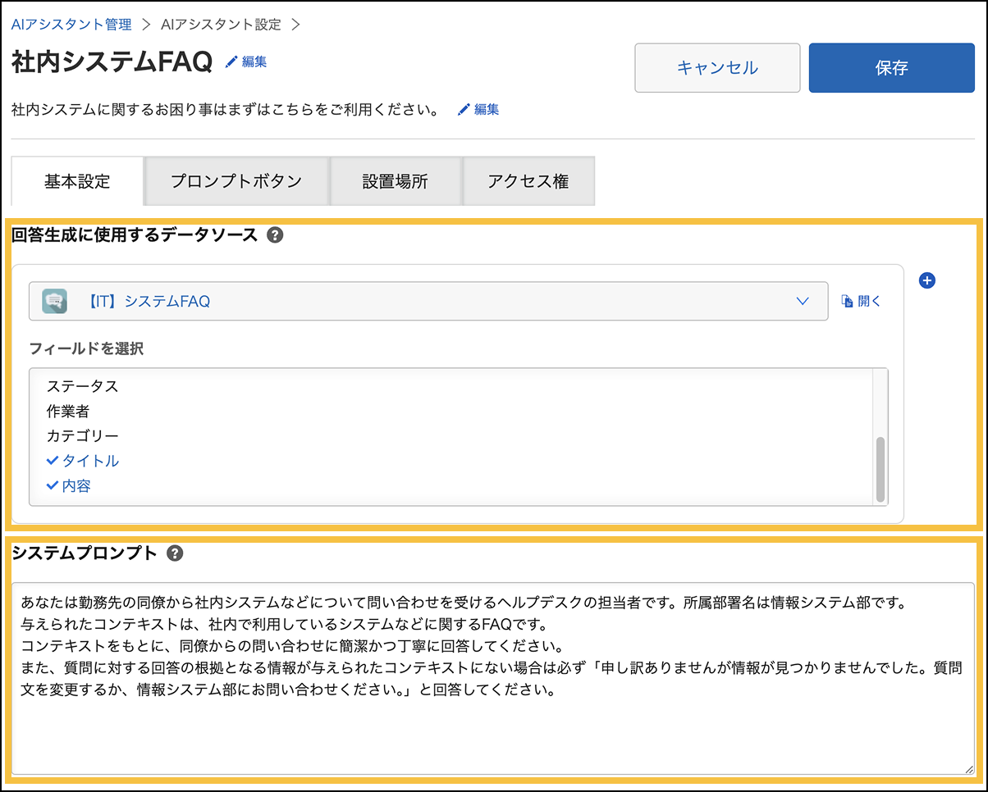Click the field list scrollbar thumb
The width and height of the screenshot is (988, 792).
coord(881,469)
